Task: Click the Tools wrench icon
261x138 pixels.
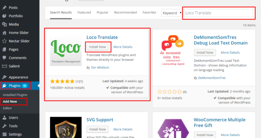Action: click(5, 126)
